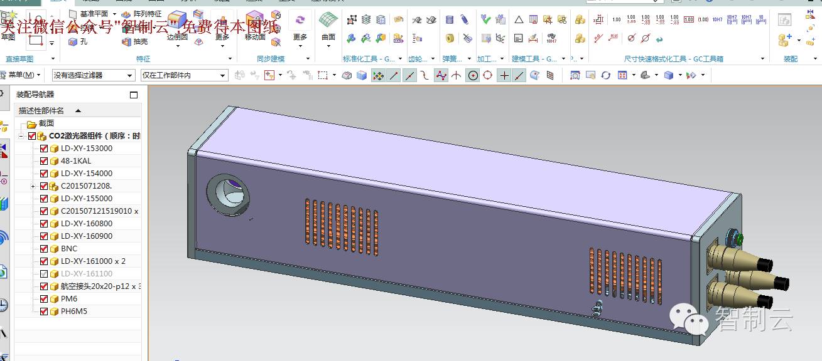Open the 仅在工作部件内 scope dropdown
Screen dimensions: 822x361
click(184, 75)
